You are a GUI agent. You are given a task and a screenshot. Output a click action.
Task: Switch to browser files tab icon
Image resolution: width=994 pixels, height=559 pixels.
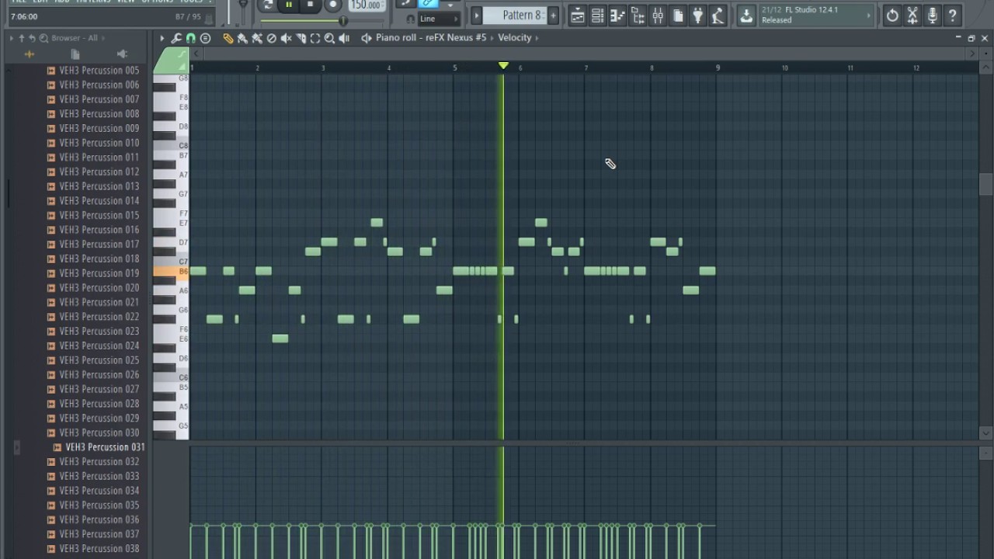(x=75, y=54)
